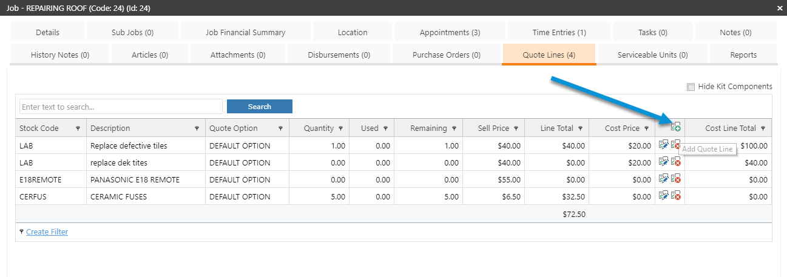The height and width of the screenshot is (277, 787).
Task: Edit the CERAMIC FUSES quote line
Action: (x=664, y=196)
